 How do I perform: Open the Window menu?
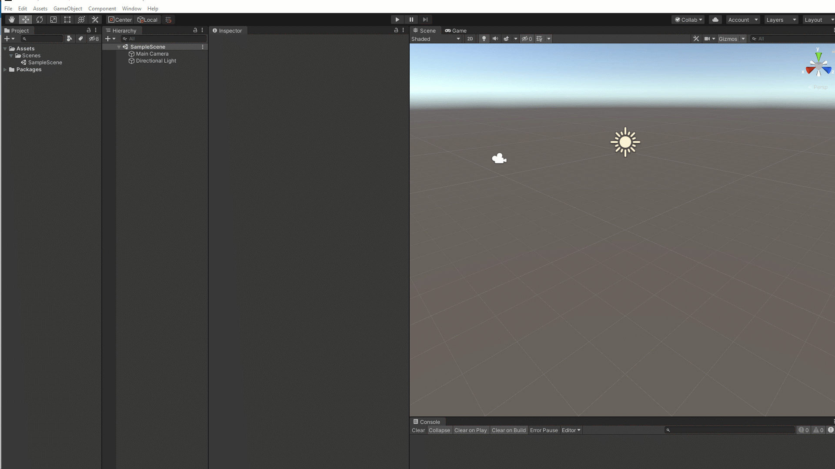tap(132, 8)
